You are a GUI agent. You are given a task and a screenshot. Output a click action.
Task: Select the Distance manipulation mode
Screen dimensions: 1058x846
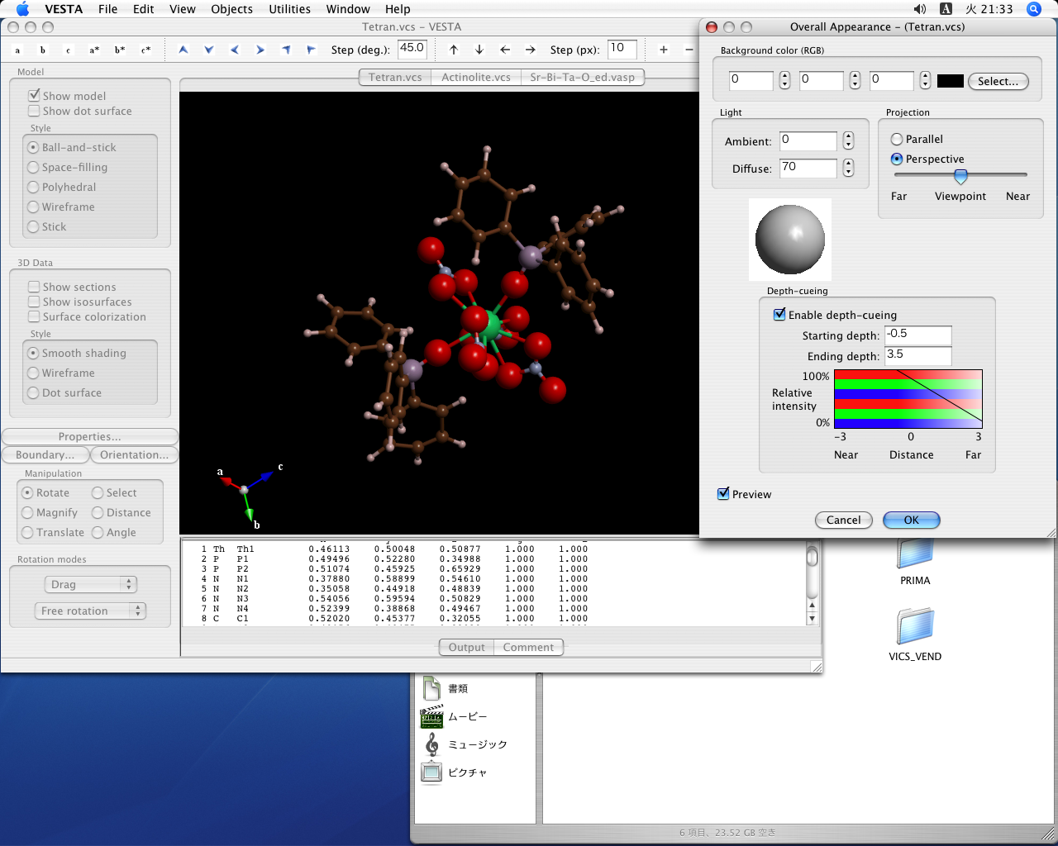[98, 512]
